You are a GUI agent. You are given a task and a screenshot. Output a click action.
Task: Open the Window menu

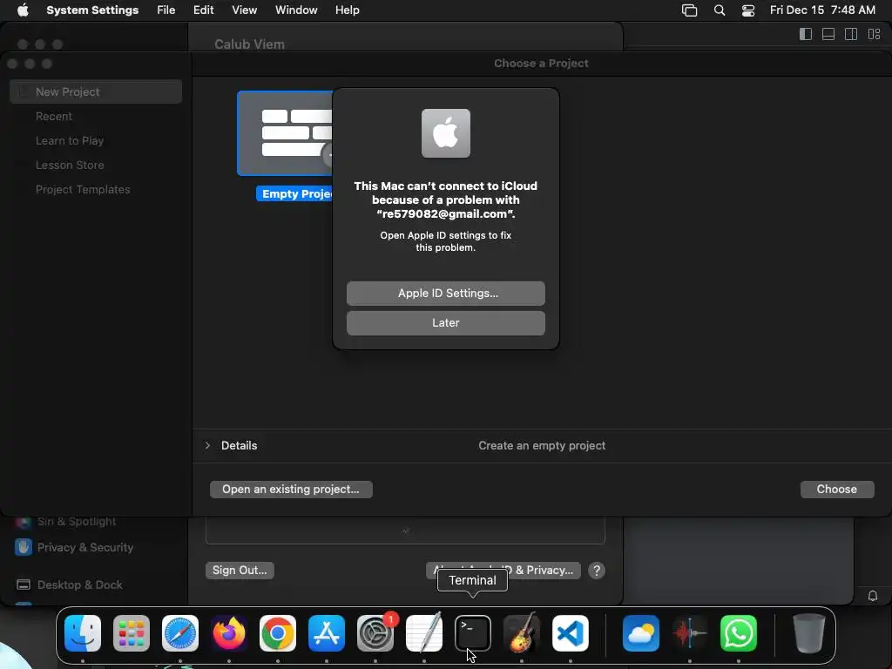pos(296,10)
